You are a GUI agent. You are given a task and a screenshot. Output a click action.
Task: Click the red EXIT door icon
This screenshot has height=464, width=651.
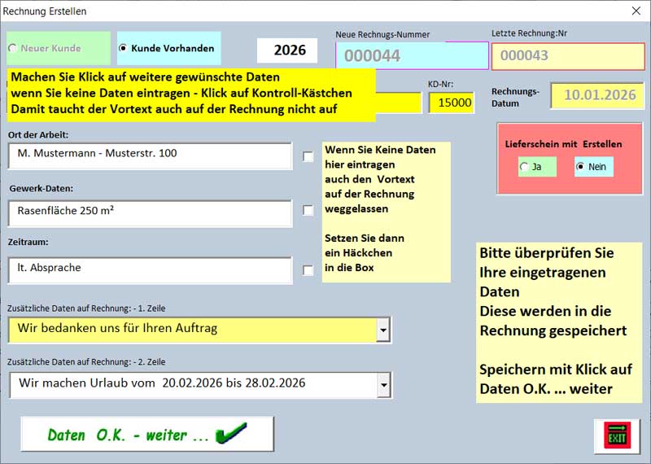(x=618, y=436)
